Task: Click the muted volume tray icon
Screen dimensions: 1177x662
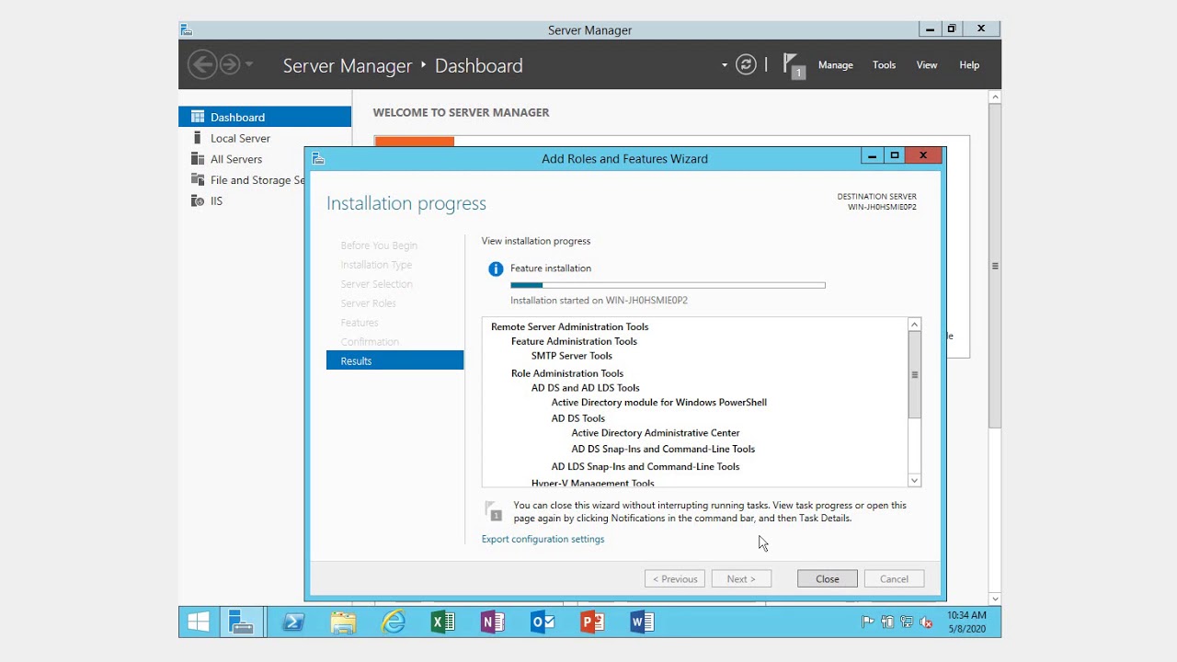Action: pyautogui.click(x=927, y=622)
